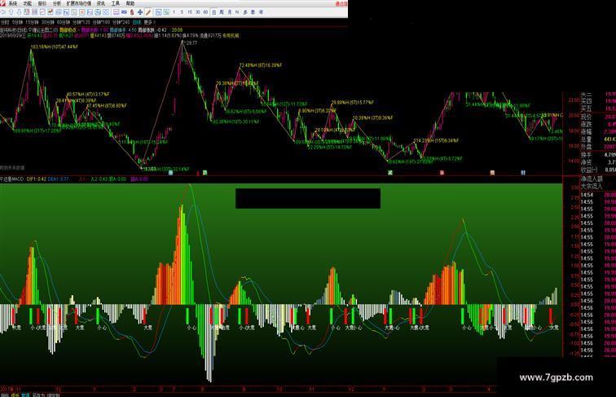Select the 30 minute period button

tap(198, 12)
